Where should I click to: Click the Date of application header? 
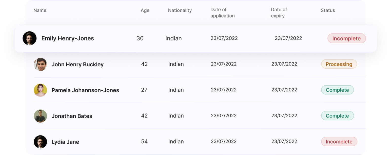tap(222, 13)
